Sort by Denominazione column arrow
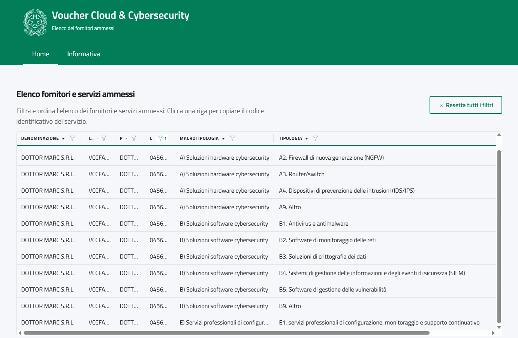Viewport: 518px width, 338px height. click(x=63, y=139)
